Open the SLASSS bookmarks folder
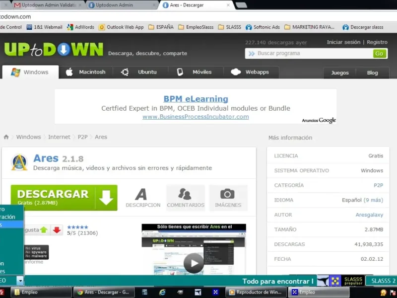The width and height of the screenshot is (397, 298). (x=229, y=27)
